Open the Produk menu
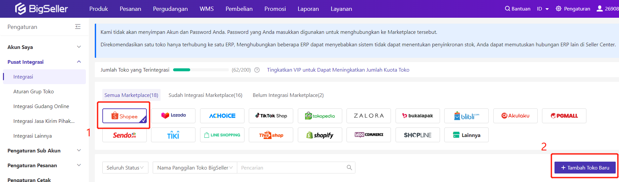619x182 pixels. 98,9
